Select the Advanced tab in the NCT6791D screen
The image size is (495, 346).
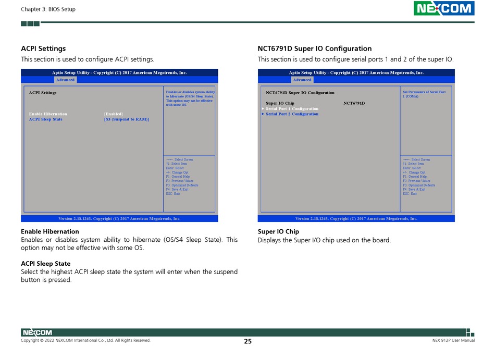[302, 80]
